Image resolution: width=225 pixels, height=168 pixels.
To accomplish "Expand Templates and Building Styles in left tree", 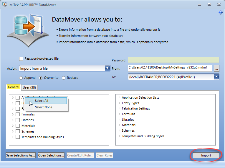I will (13, 137).
